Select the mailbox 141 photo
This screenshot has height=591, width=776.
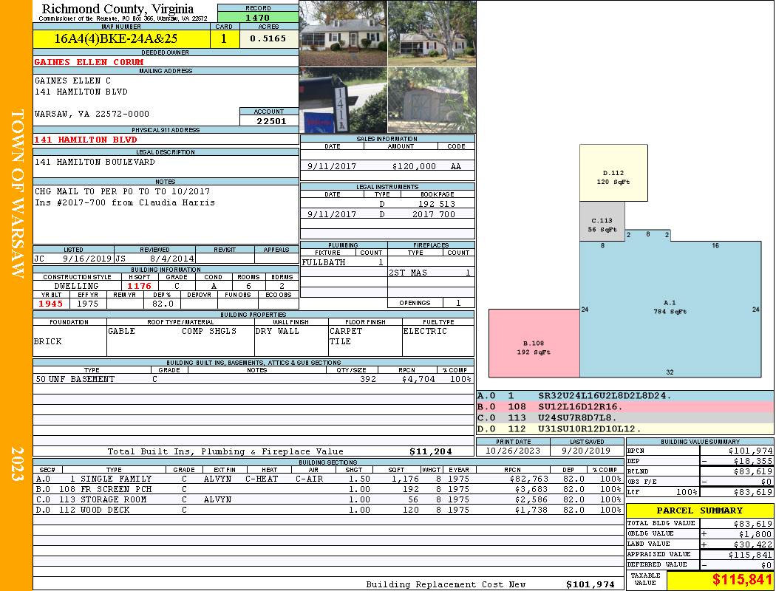point(343,101)
